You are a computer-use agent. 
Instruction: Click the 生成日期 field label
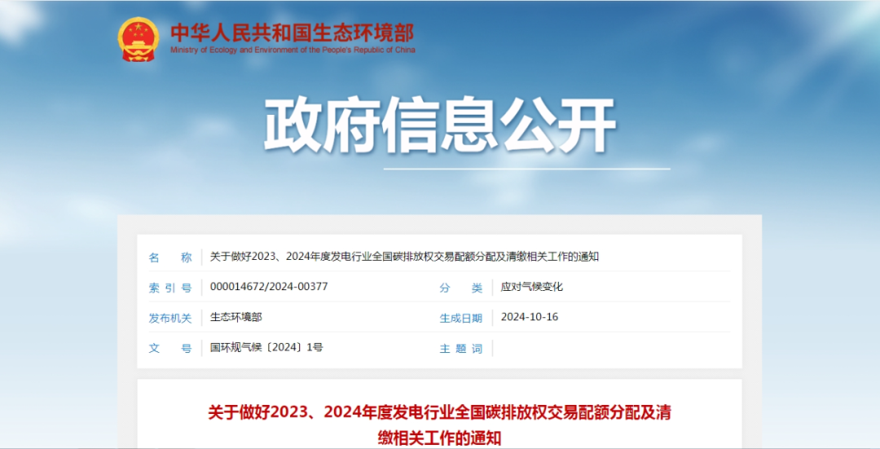click(x=461, y=318)
